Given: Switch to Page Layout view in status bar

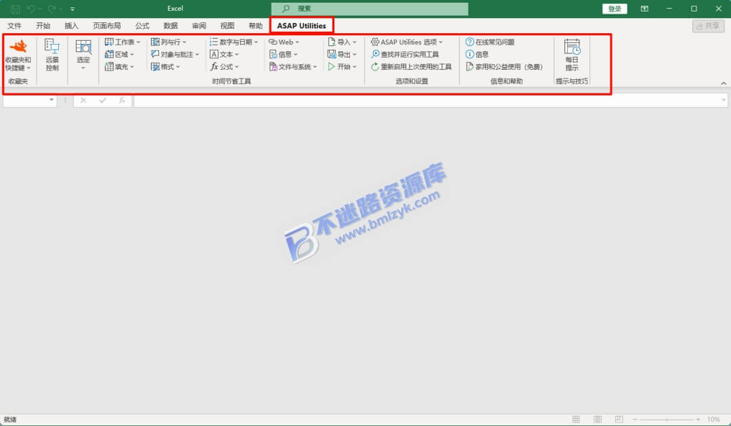Looking at the screenshot, I should (x=598, y=419).
